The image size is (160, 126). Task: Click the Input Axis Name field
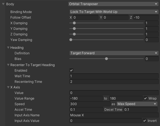[114, 115]
